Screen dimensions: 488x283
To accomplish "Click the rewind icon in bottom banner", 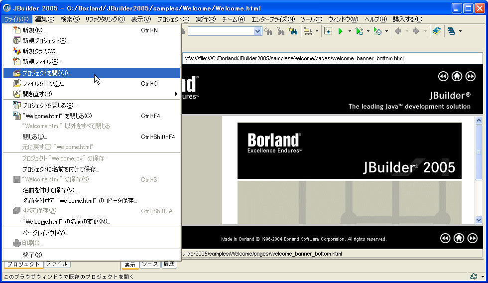I will (445, 238).
